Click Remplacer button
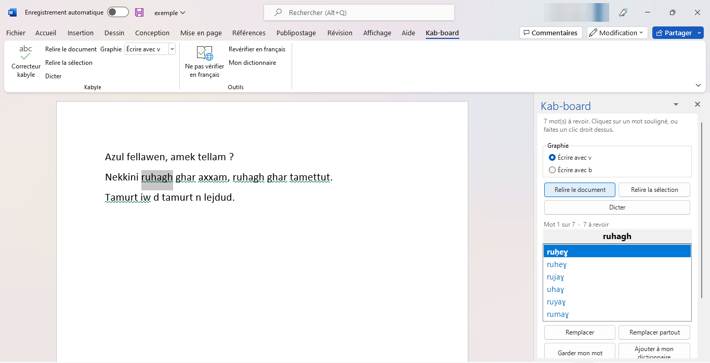The height and width of the screenshot is (363, 710). coord(580,332)
